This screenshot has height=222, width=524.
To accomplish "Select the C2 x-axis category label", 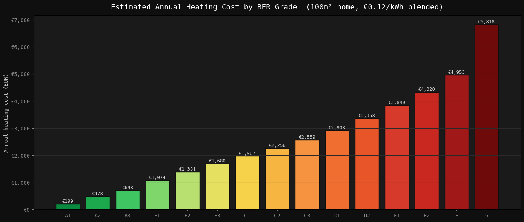I will click(277, 216).
